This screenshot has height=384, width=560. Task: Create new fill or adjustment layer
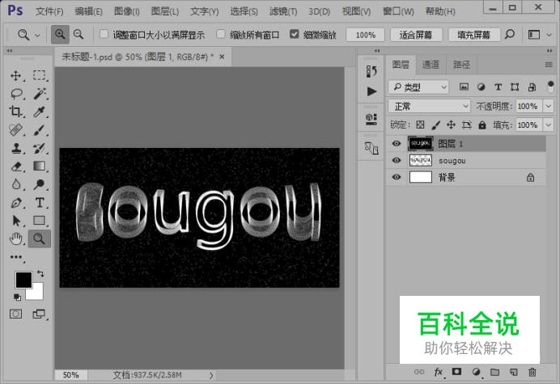click(477, 372)
